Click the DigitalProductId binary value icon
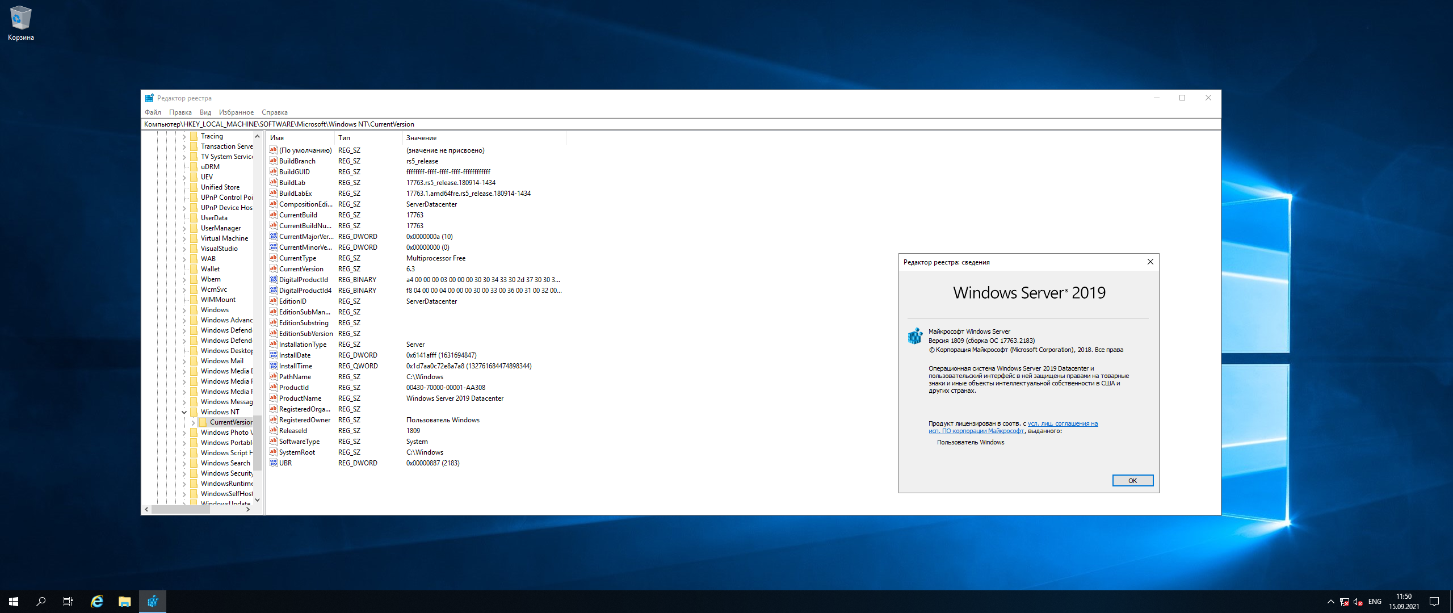Screen dimensions: 1453x613 pos(274,279)
